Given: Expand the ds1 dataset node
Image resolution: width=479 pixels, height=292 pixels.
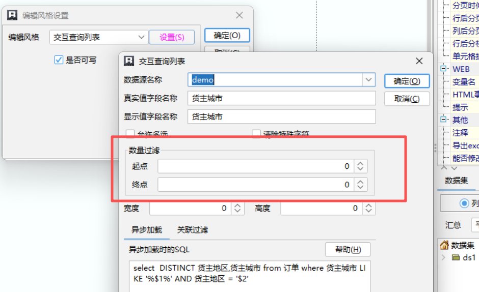Looking at the screenshot, I should (443, 257).
